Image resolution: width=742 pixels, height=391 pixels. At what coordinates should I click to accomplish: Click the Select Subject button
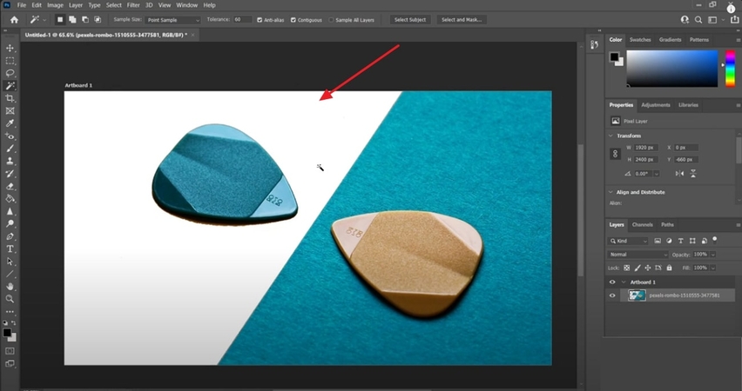[x=410, y=19]
